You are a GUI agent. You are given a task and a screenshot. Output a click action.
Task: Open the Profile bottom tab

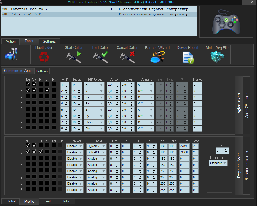point(29,201)
